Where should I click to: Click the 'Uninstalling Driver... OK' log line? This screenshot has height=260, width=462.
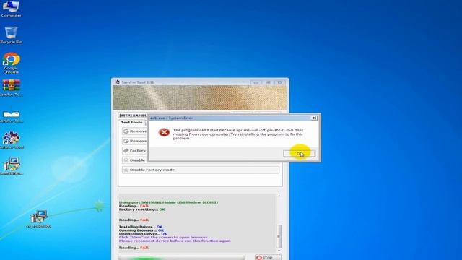[x=143, y=234]
